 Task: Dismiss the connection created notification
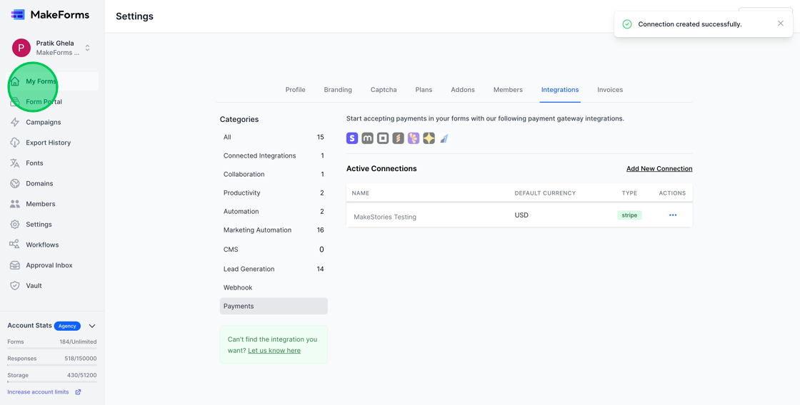780,24
